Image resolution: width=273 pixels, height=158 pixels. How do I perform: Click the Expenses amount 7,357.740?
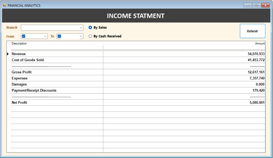257,78
